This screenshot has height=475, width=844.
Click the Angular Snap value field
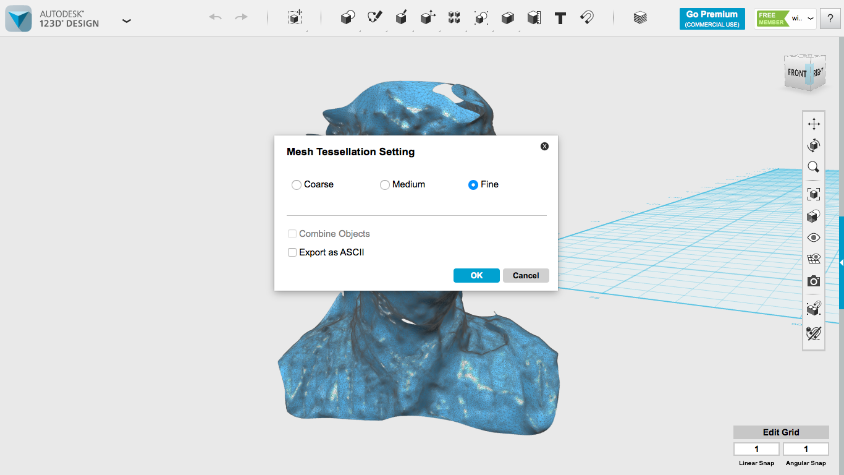pos(806,449)
